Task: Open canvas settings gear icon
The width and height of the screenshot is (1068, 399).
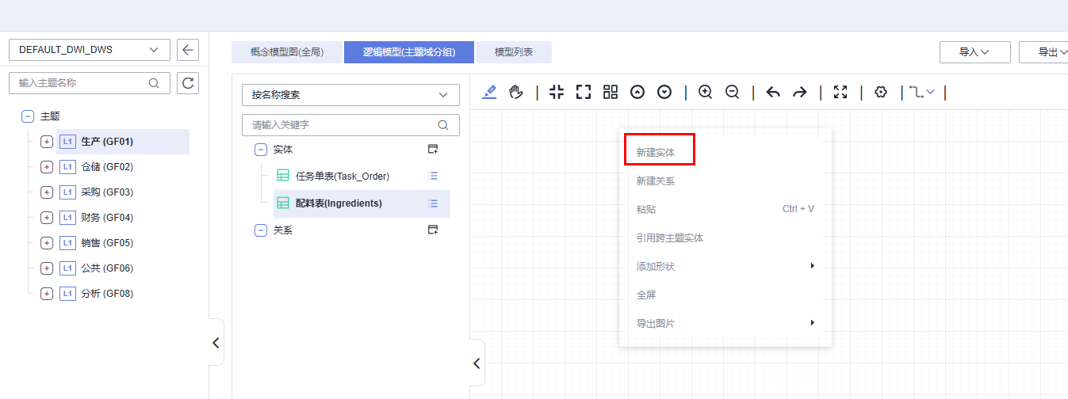Action: point(880,92)
